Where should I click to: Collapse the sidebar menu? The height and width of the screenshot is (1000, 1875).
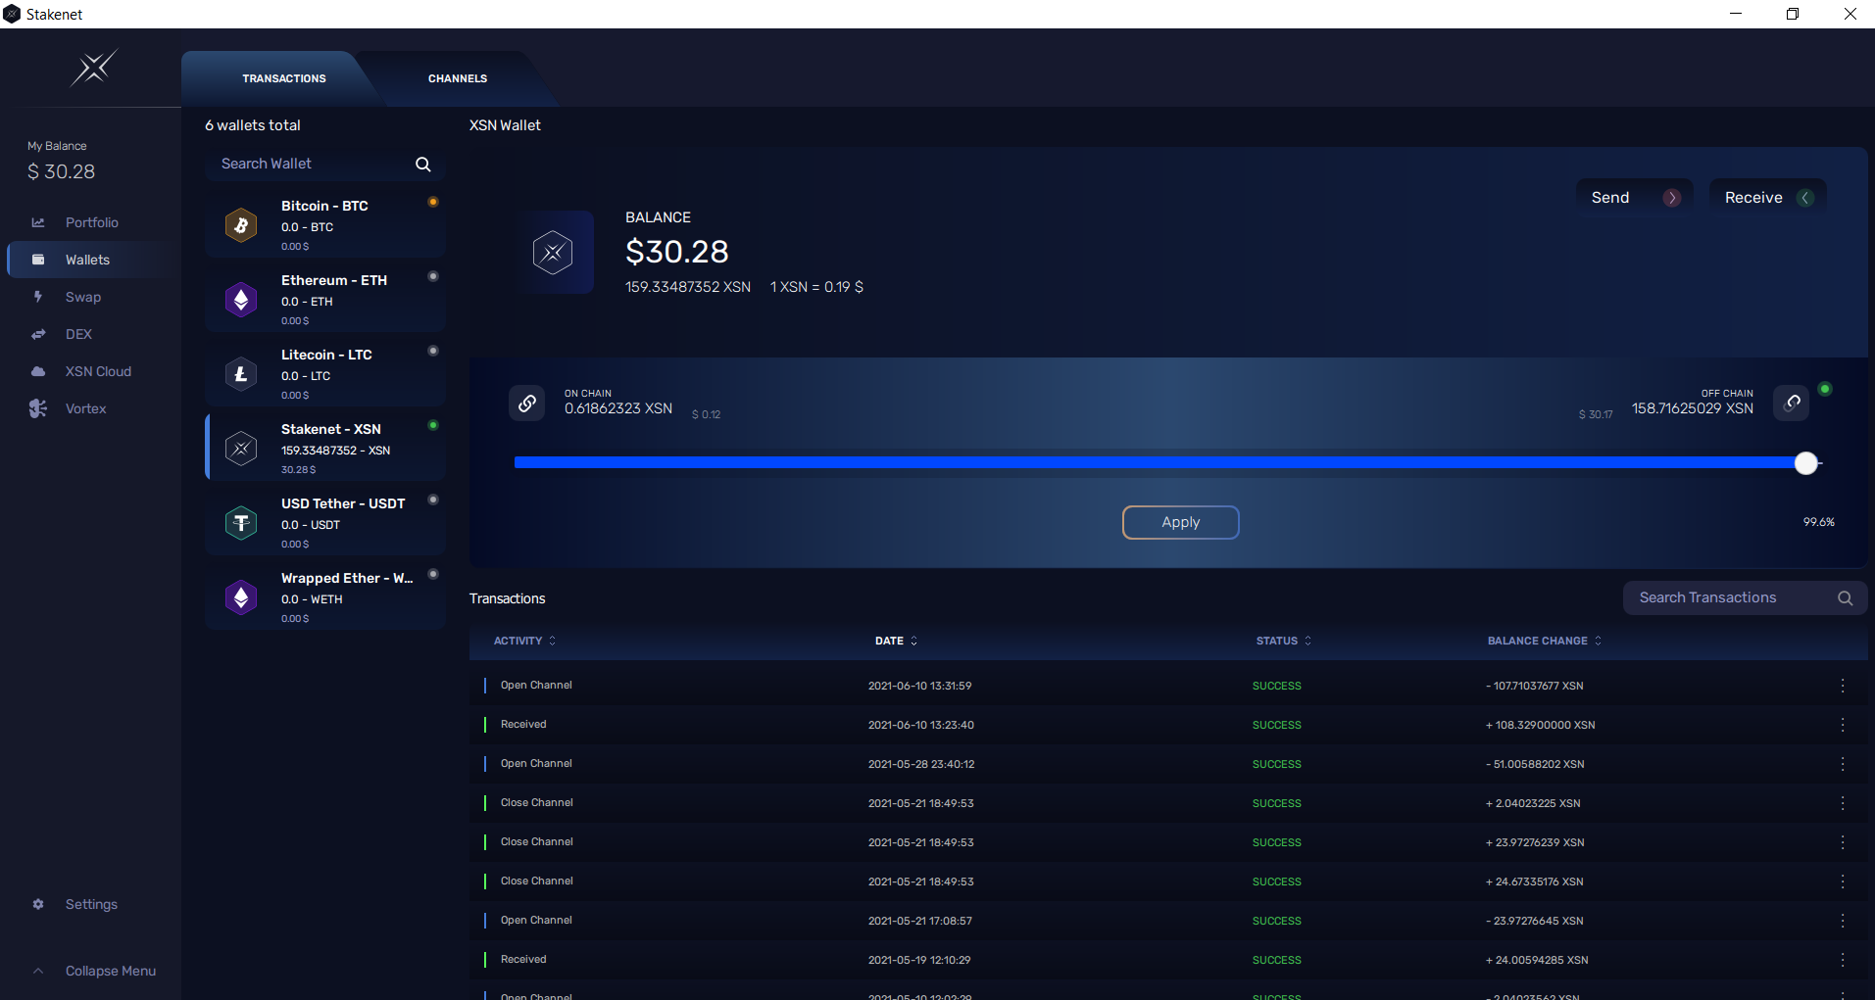click(x=94, y=971)
